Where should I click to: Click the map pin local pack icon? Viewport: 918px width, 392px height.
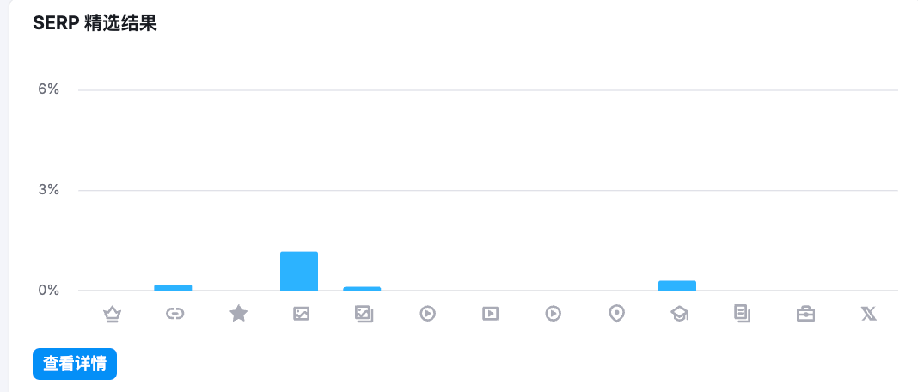pyautogui.click(x=616, y=314)
